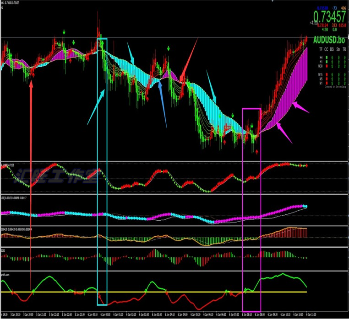Image resolution: width=349 pixels, height=319 pixels.
Task: Click the M5 timeframe label
Action: click(x=321, y=79)
